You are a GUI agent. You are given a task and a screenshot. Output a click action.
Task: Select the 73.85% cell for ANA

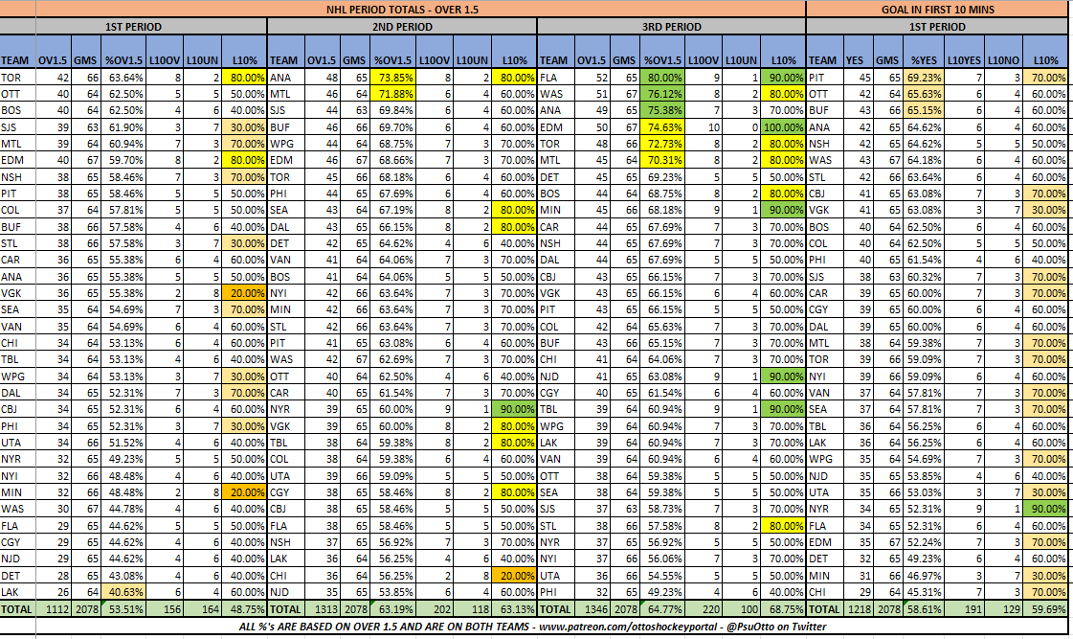click(x=392, y=78)
